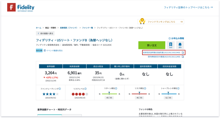Open ファンド一覧 breadcrumb link

[87, 28]
